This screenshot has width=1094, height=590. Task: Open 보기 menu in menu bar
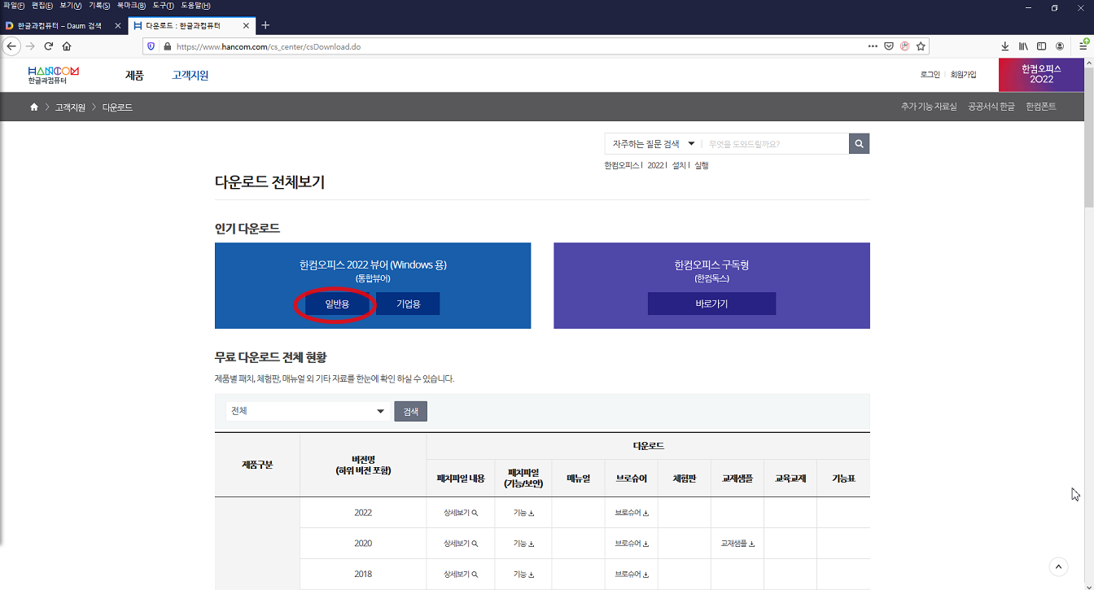pos(71,6)
